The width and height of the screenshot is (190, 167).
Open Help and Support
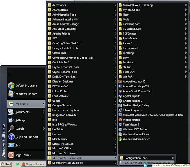point(26,137)
